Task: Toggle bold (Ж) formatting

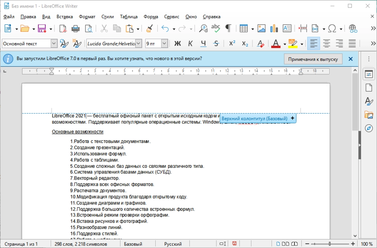Action: pyautogui.click(x=178, y=44)
